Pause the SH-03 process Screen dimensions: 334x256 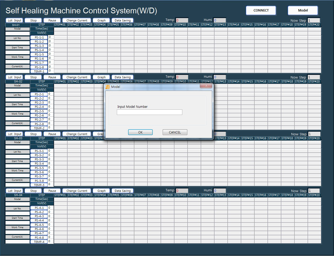[x=52, y=134]
